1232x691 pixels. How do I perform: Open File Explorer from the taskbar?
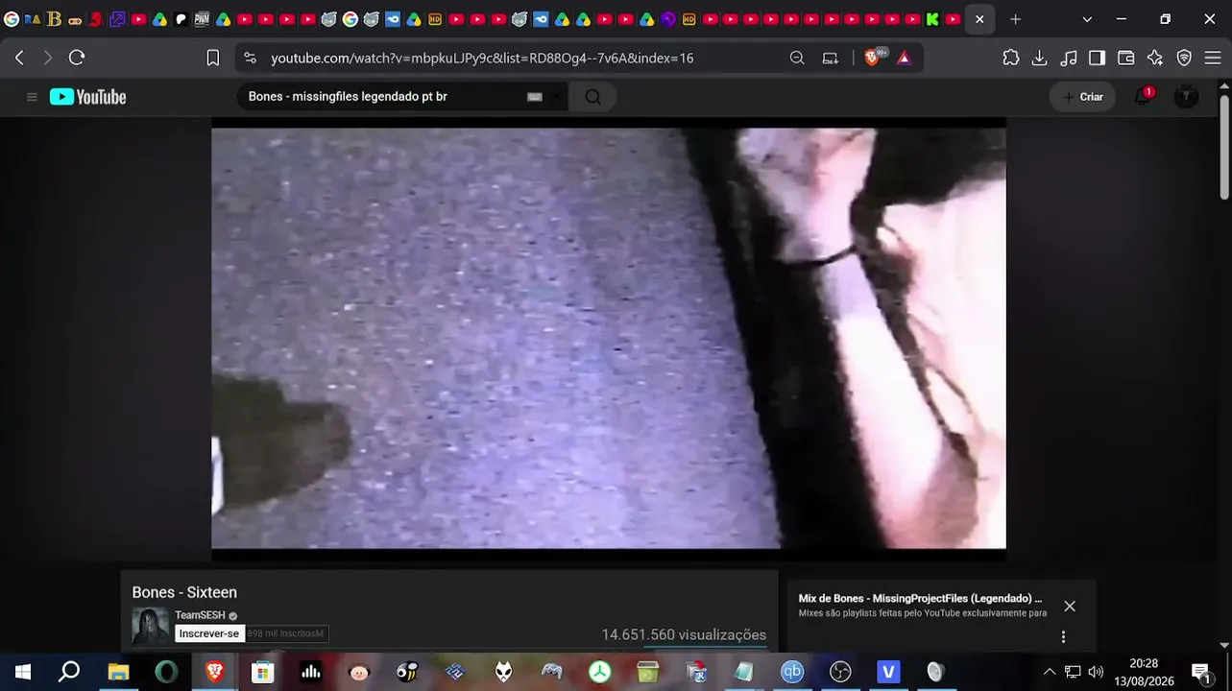point(118,672)
